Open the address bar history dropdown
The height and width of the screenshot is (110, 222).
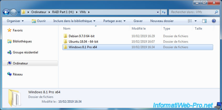[158, 12]
